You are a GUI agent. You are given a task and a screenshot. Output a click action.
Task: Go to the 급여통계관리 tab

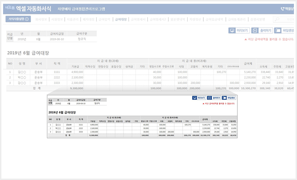coord(236,19)
